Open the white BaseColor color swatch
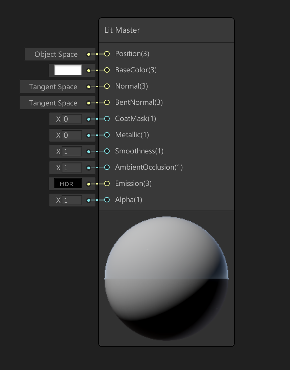The image size is (290, 370). (68, 70)
